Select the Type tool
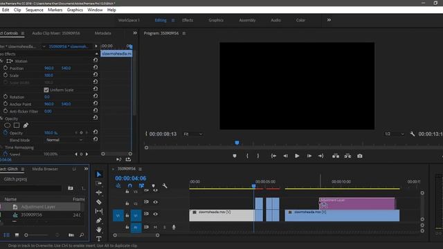Screen dimensions: 443x249 (x=98, y=239)
